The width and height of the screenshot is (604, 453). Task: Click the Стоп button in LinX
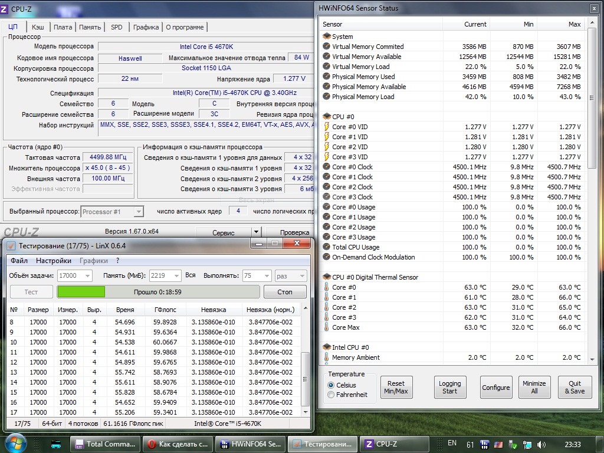pyautogui.click(x=285, y=292)
